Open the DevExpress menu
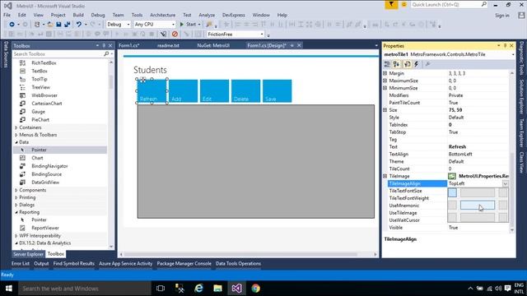The image size is (527, 296). pyautogui.click(x=234, y=15)
